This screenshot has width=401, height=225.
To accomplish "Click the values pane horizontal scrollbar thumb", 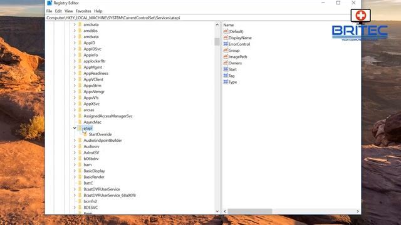I will click(x=250, y=211).
